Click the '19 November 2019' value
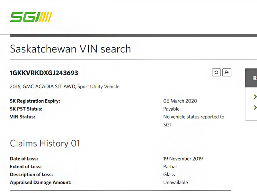Image resolution: width=257 pixels, height=193 pixels. coord(183,159)
